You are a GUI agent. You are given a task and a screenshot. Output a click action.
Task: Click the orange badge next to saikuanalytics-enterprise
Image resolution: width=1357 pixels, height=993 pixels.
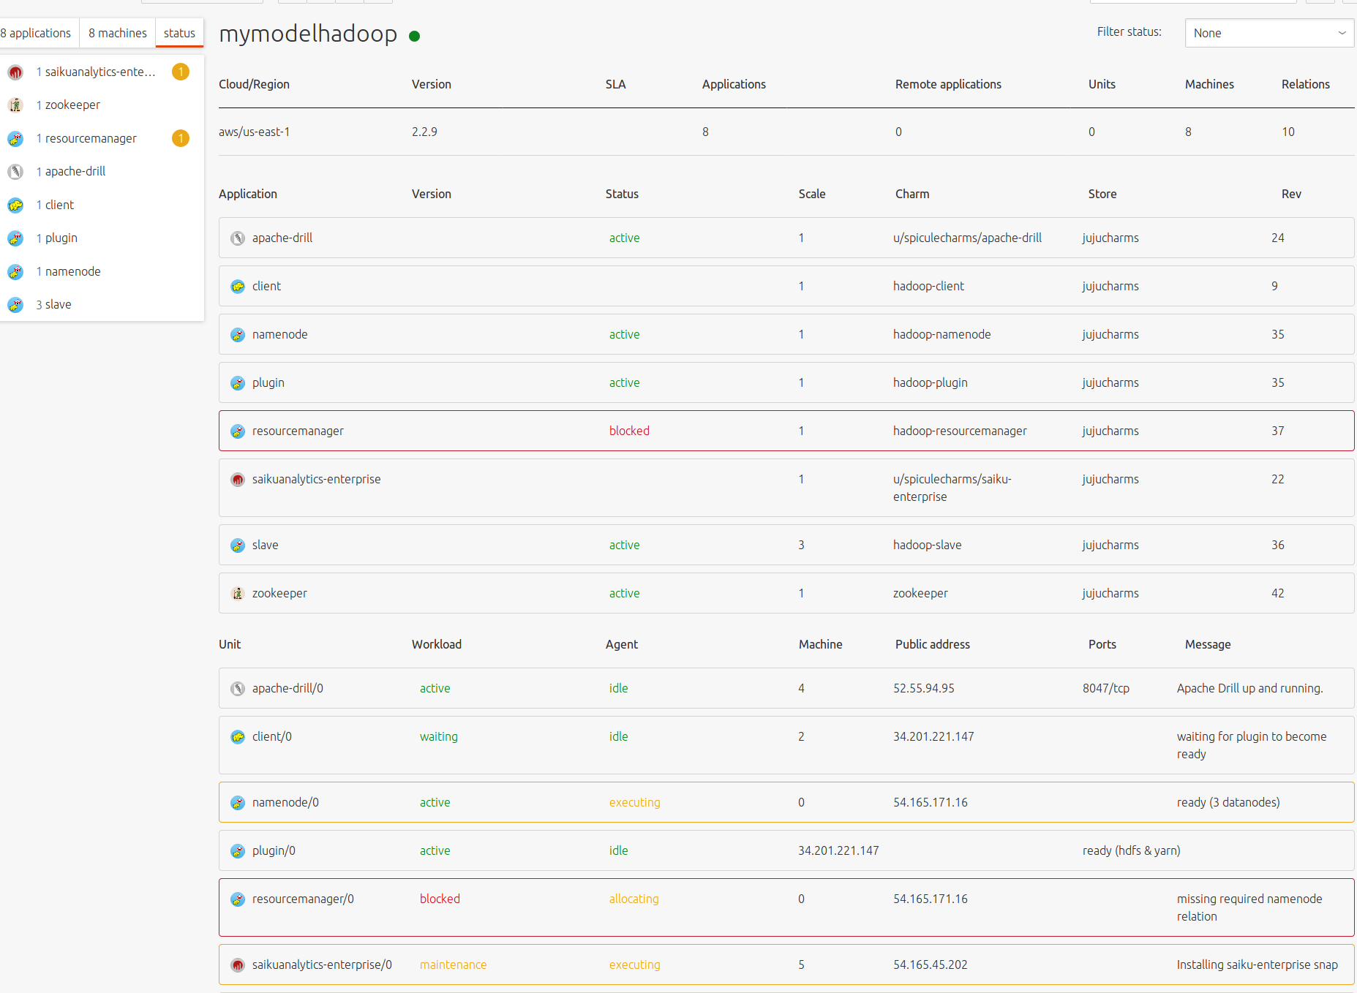pos(181,72)
